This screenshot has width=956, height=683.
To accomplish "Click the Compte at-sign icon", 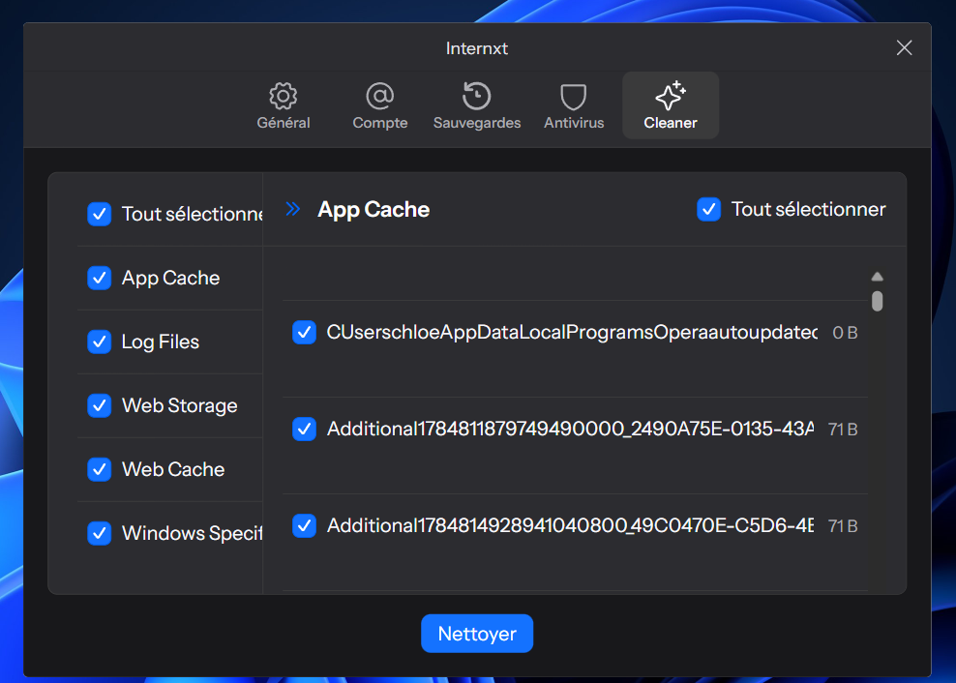I will (x=380, y=96).
